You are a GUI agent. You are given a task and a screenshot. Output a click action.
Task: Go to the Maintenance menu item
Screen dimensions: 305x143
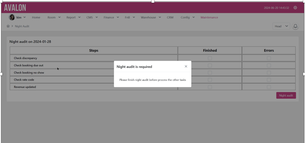point(209,18)
